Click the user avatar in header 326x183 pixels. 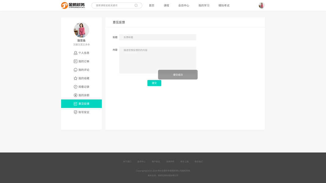pyautogui.click(x=262, y=5)
